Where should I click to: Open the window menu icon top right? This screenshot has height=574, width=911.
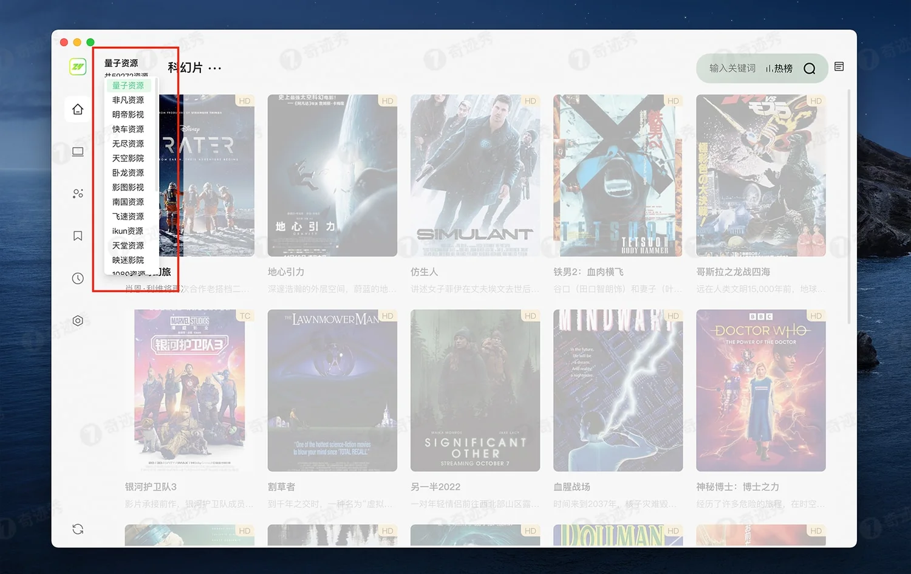(x=839, y=67)
